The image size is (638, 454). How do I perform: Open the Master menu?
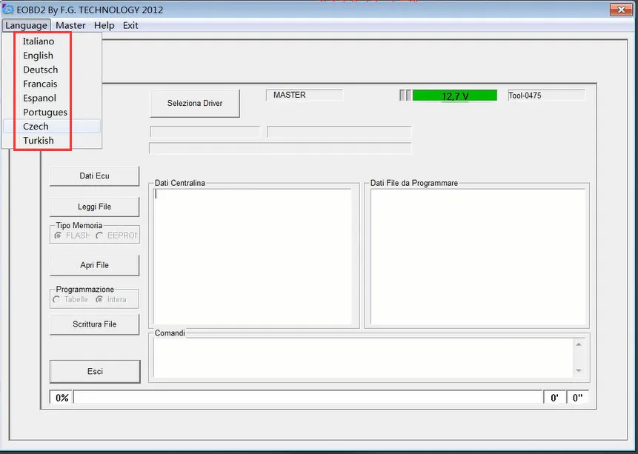tap(70, 25)
